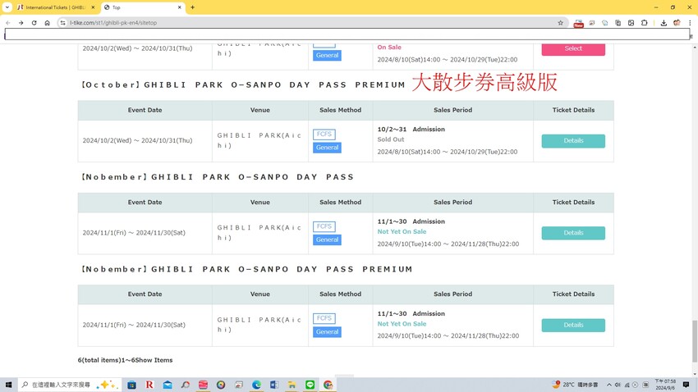Screen dimensions: 698x392
Task: Click the 【Nobember】 O-SANPO DAY PASS heading
Action: click(x=218, y=177)
